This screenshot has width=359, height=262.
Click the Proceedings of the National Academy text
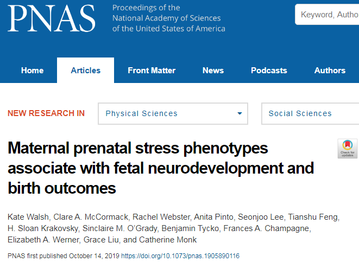click(169, 18)
